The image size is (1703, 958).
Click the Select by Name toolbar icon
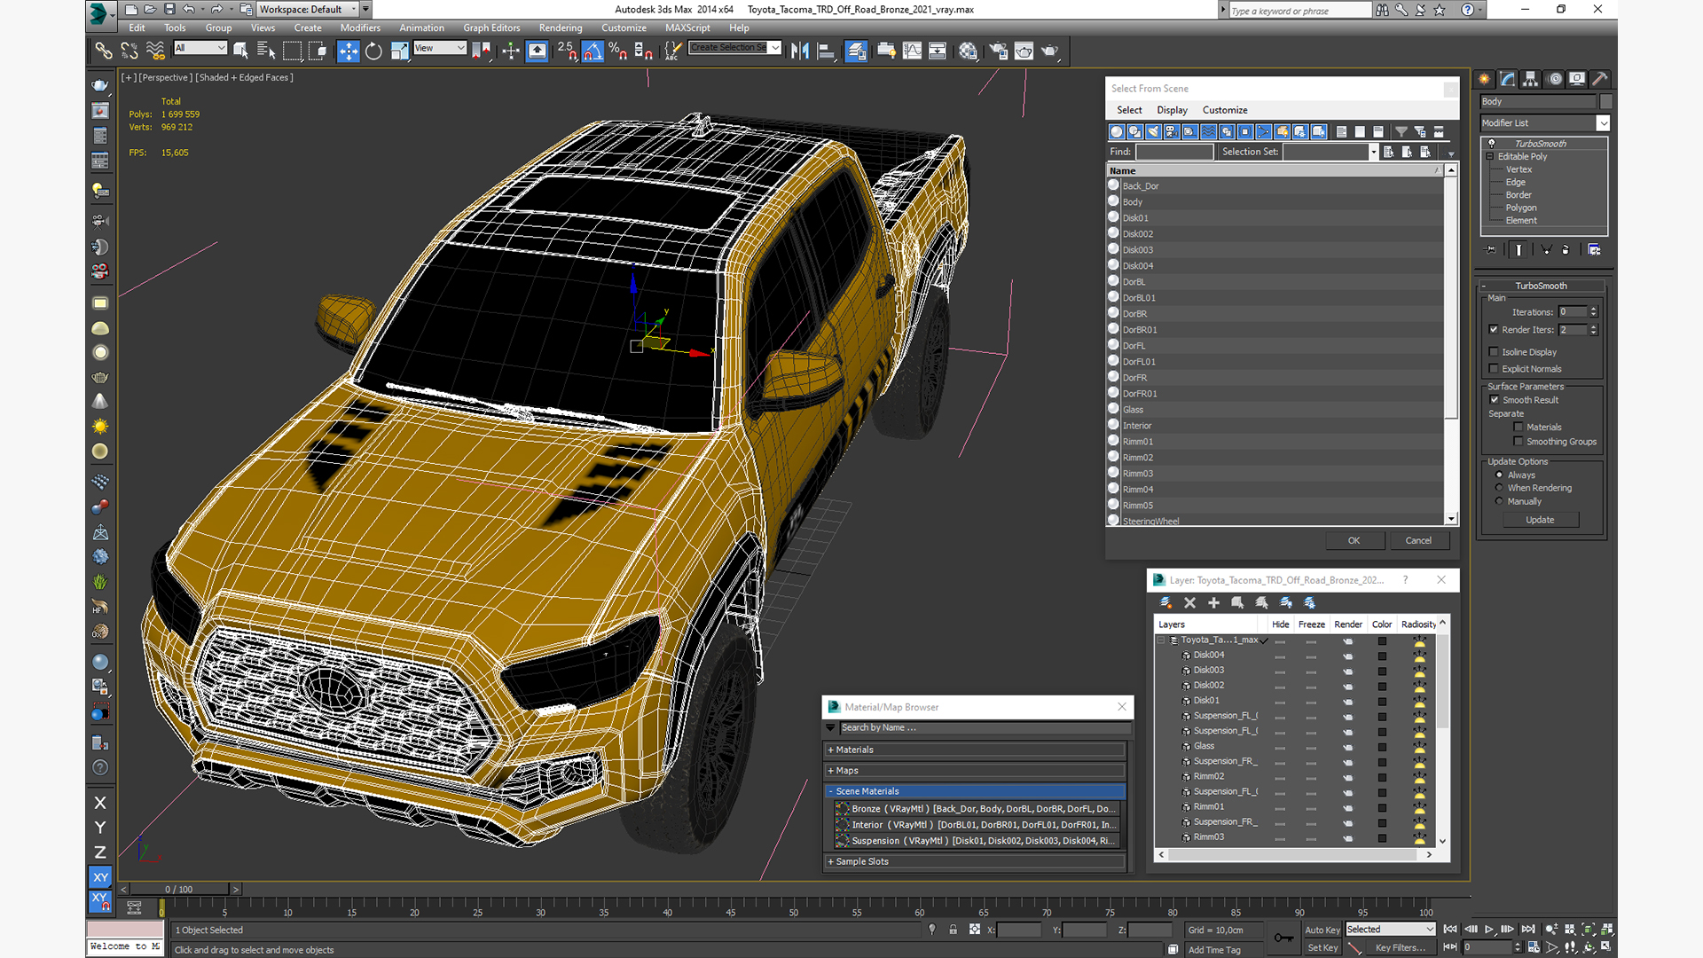(265, 51)
